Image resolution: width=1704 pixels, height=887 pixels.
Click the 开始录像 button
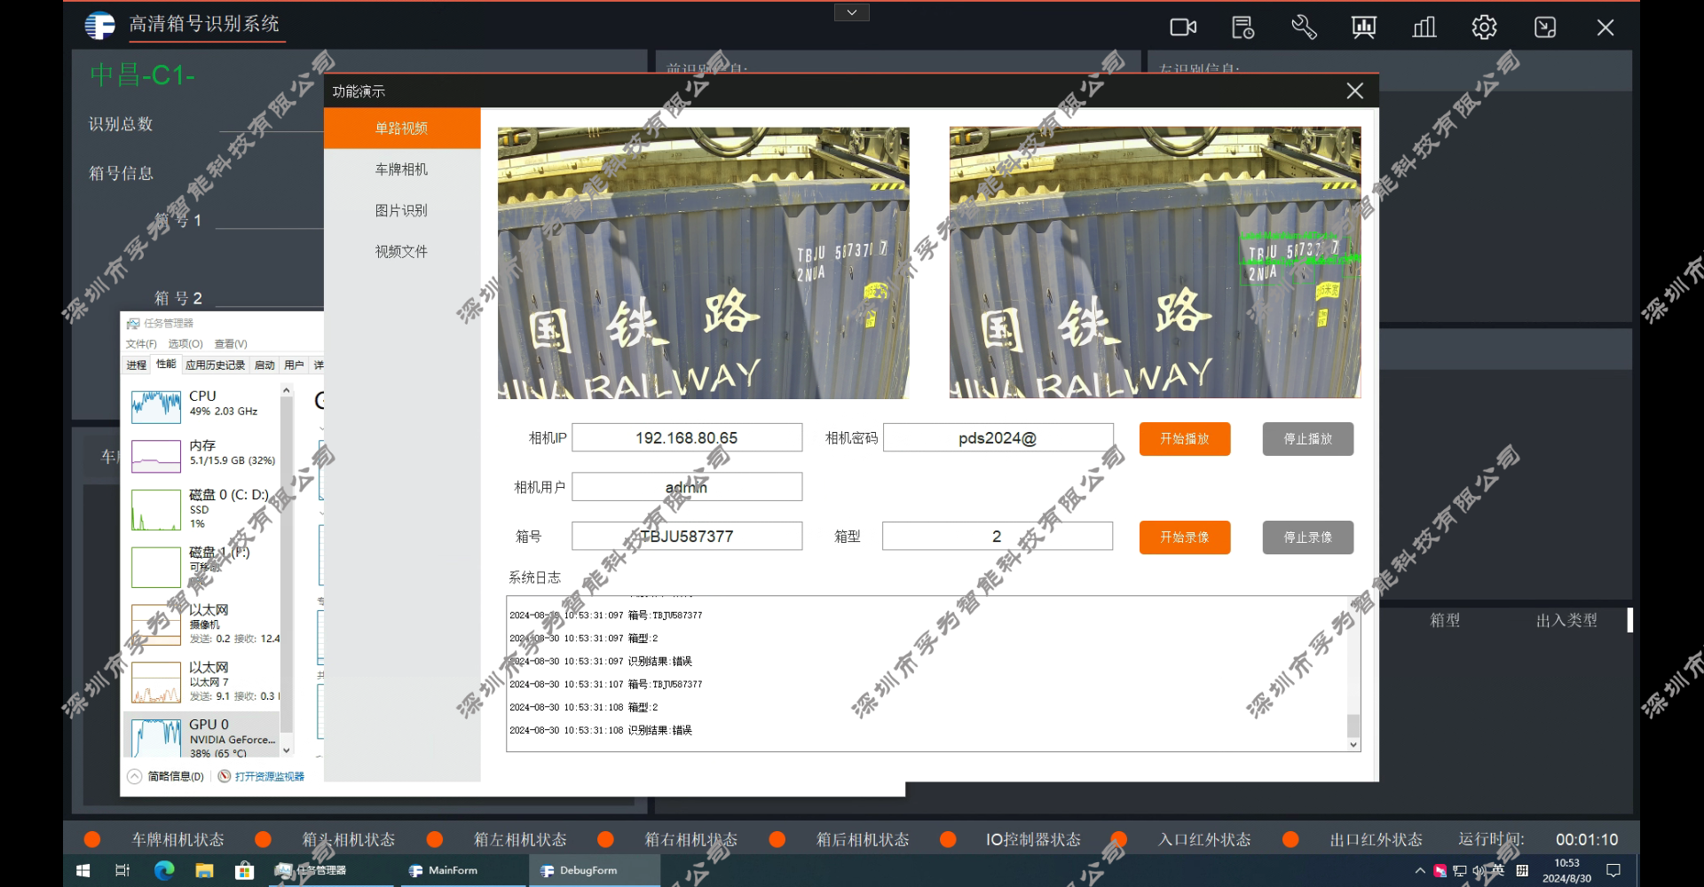(x=1185, y=538)
